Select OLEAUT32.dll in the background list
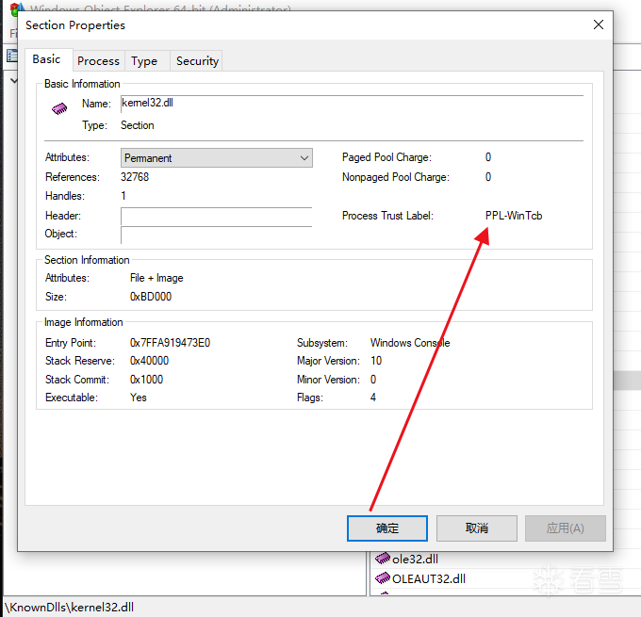641x617 pixels. [428, 578]
